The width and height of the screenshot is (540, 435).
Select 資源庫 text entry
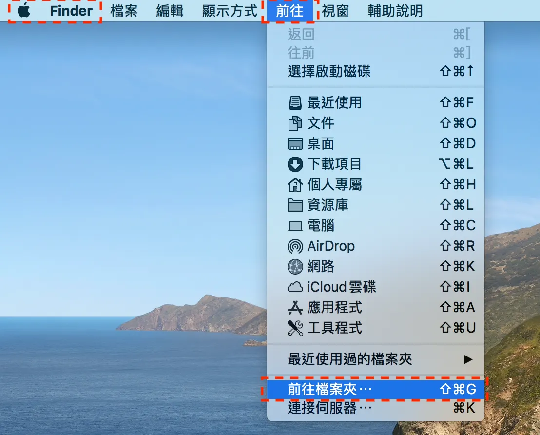tap(328, 205)
